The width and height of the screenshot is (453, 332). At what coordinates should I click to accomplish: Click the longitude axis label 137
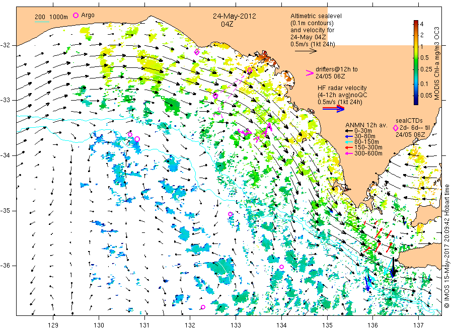point(418,325)
